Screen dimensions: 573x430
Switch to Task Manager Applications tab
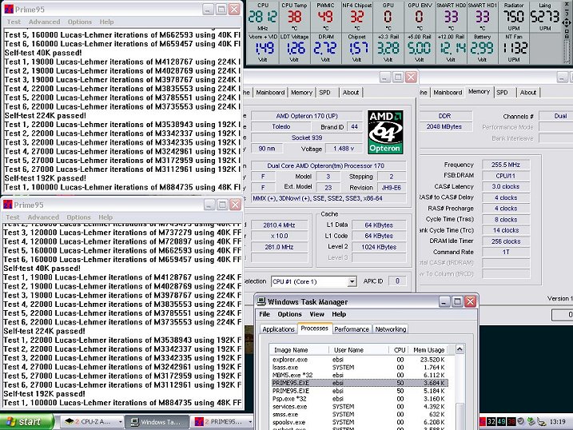[278, 329]
